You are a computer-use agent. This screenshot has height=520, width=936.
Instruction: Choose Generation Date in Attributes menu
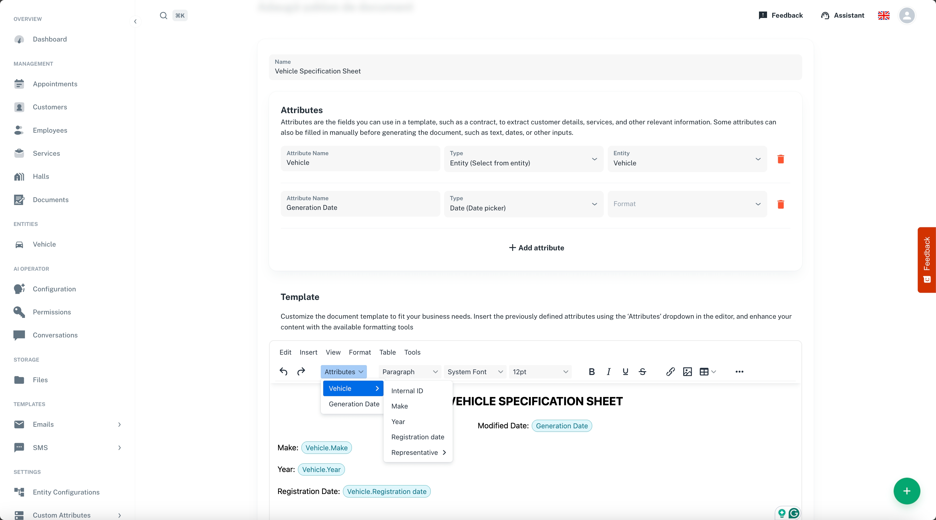[x=354, y=404]
